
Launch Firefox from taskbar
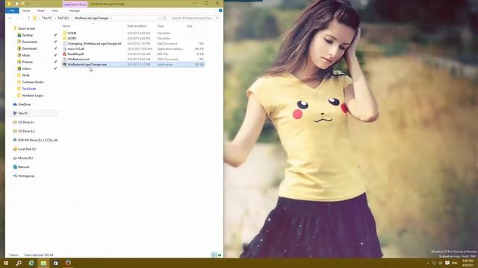(x=68, y=263)
